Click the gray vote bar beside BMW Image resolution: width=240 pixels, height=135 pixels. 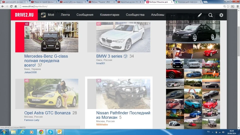(92, 37)
